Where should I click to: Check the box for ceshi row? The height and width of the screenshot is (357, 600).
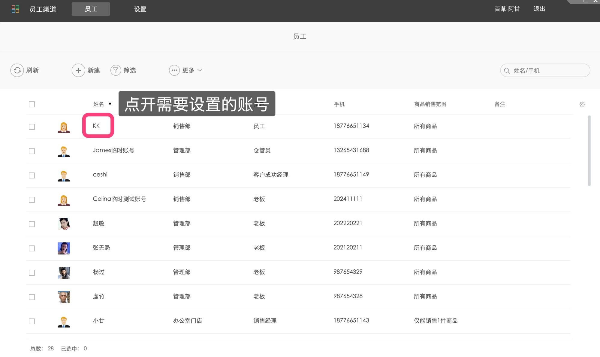click(32, 175)
